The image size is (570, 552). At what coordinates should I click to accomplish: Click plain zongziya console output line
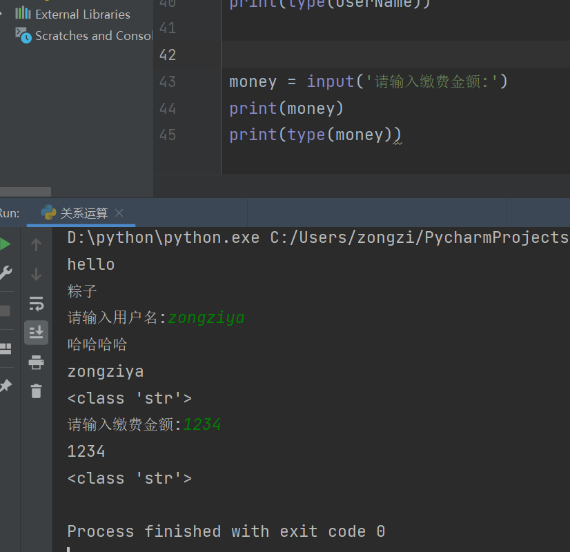coord(106,371)
